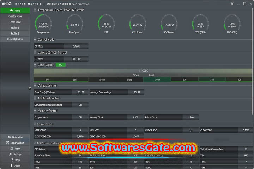The height and width of the screenshot is (169, 254).
Task: Select the core showing 384
Action: pyautogui.click(x=212, y=80)
